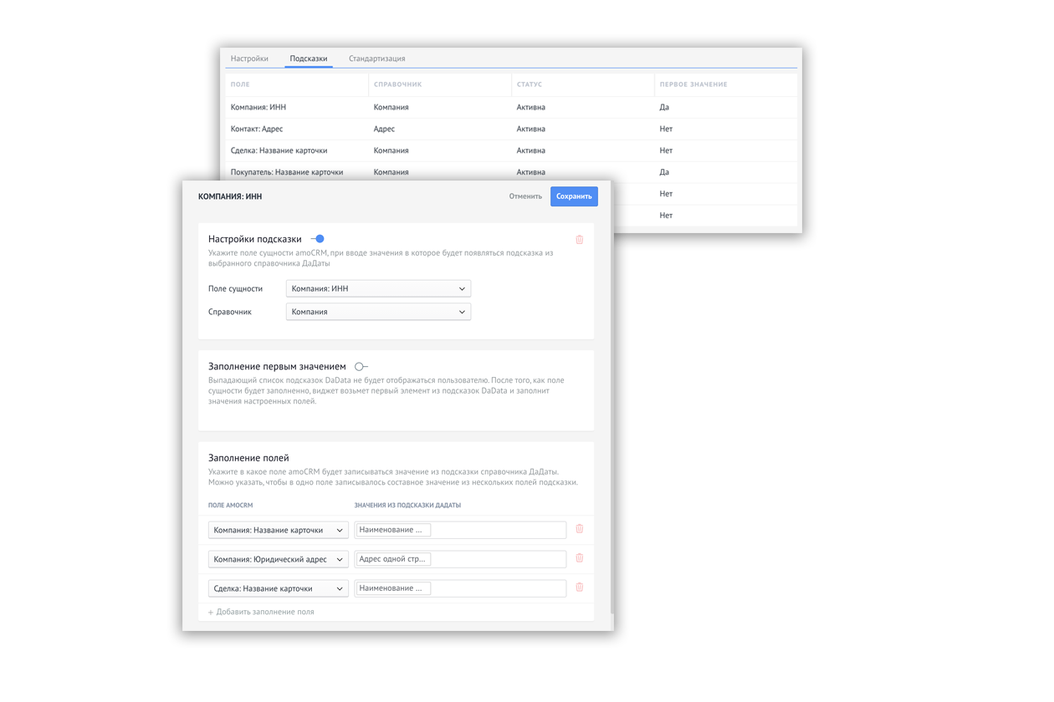Open Сделка: Название карточки field dropdown
The width and height of the screenshot is (1054, 702).
click(278, 588)
